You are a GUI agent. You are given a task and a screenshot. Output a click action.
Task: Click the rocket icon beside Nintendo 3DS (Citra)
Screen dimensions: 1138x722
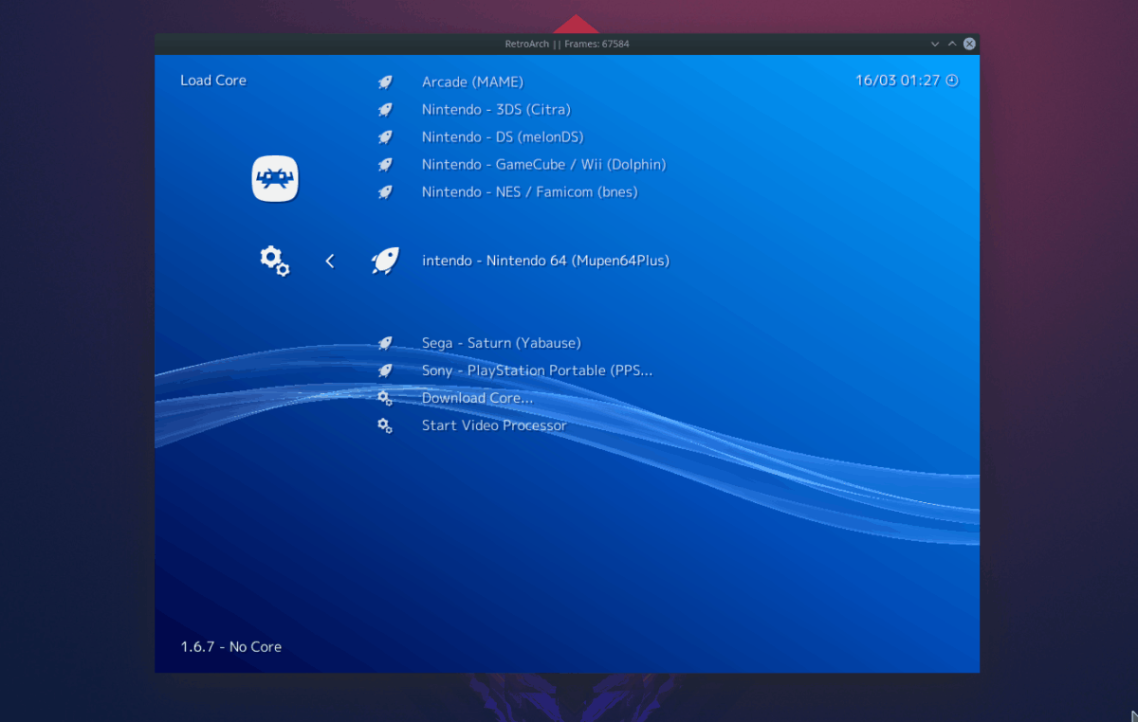[385, 110]
